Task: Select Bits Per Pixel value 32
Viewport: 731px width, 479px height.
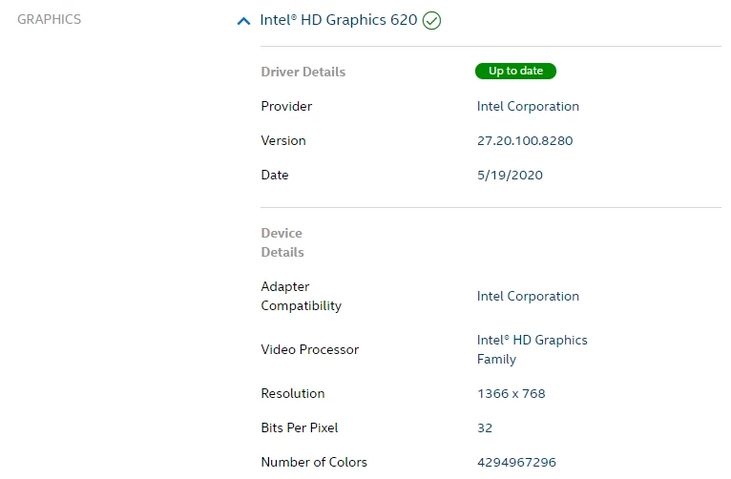Action: (x=485, y=428)
